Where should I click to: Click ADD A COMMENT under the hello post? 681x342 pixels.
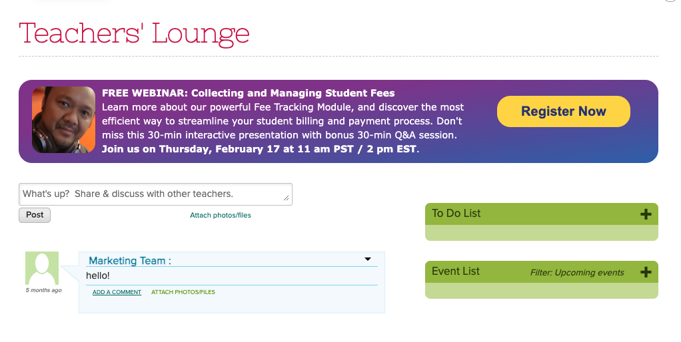(117, 292)
